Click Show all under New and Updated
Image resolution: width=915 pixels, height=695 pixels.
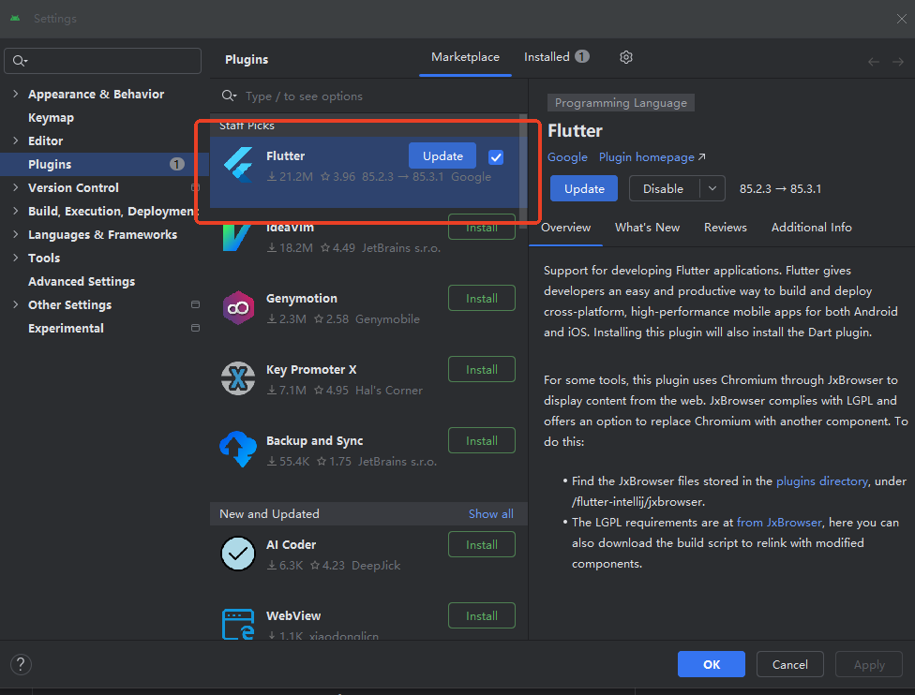click(x=490, y=514)
